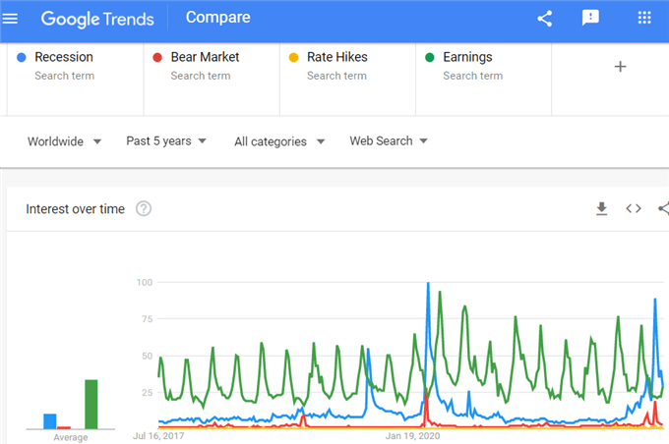Share the Interest over time chart
Image resolution: width=669 pixels, height=444 pixels.
pos(664,208)
